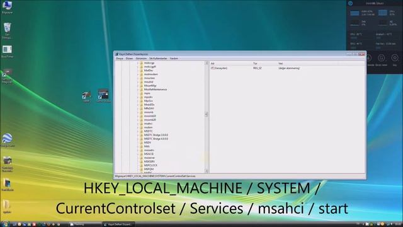Open the Görünüm menu

(x=141, y=59)
